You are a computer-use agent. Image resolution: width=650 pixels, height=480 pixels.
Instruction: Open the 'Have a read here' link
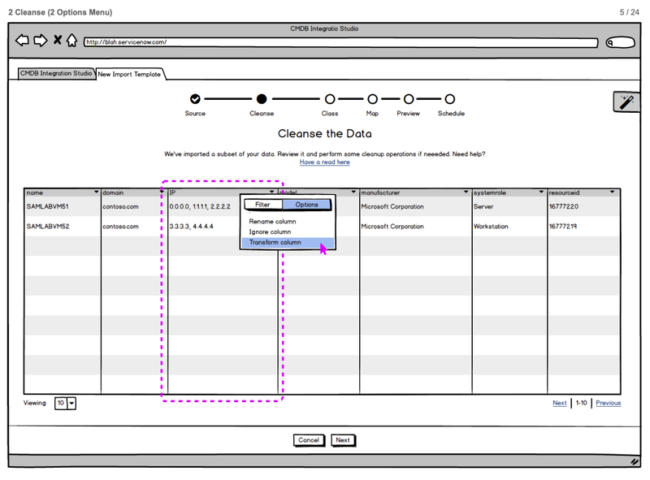click(x=324, y=162)
